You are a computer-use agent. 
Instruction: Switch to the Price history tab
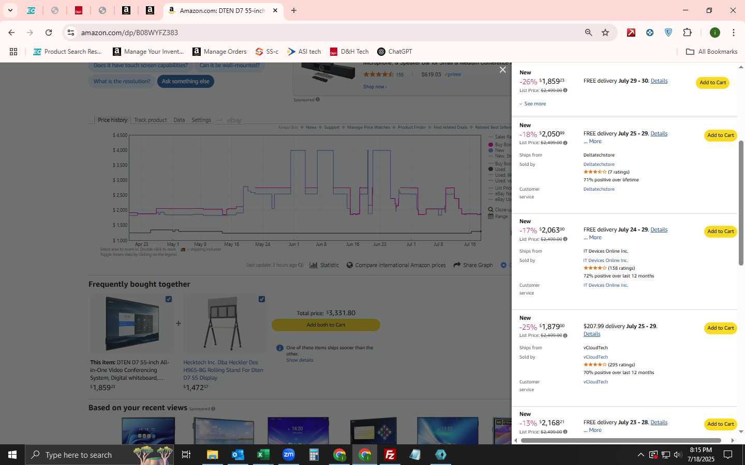(x=112, y=120)
